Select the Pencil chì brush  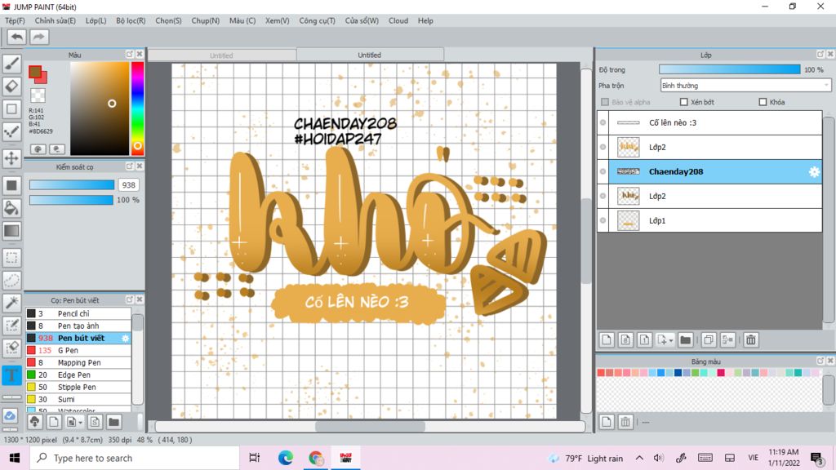[78, 313]
